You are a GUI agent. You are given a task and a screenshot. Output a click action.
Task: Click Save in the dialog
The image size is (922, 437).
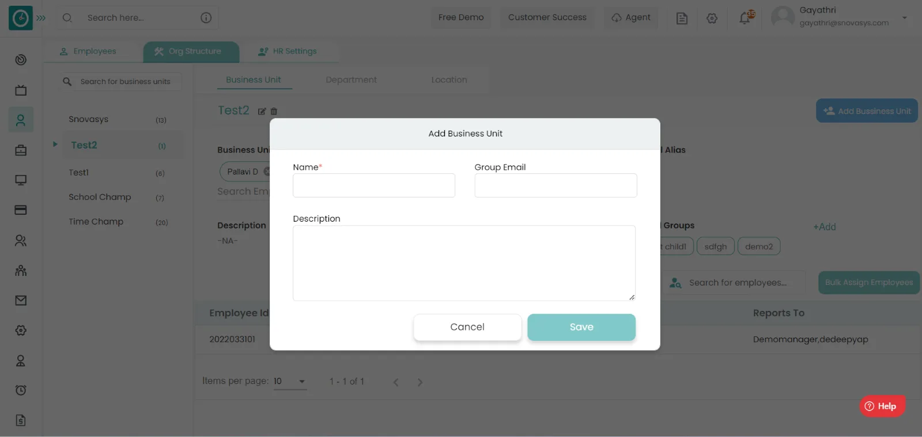[x=581, y=327]
